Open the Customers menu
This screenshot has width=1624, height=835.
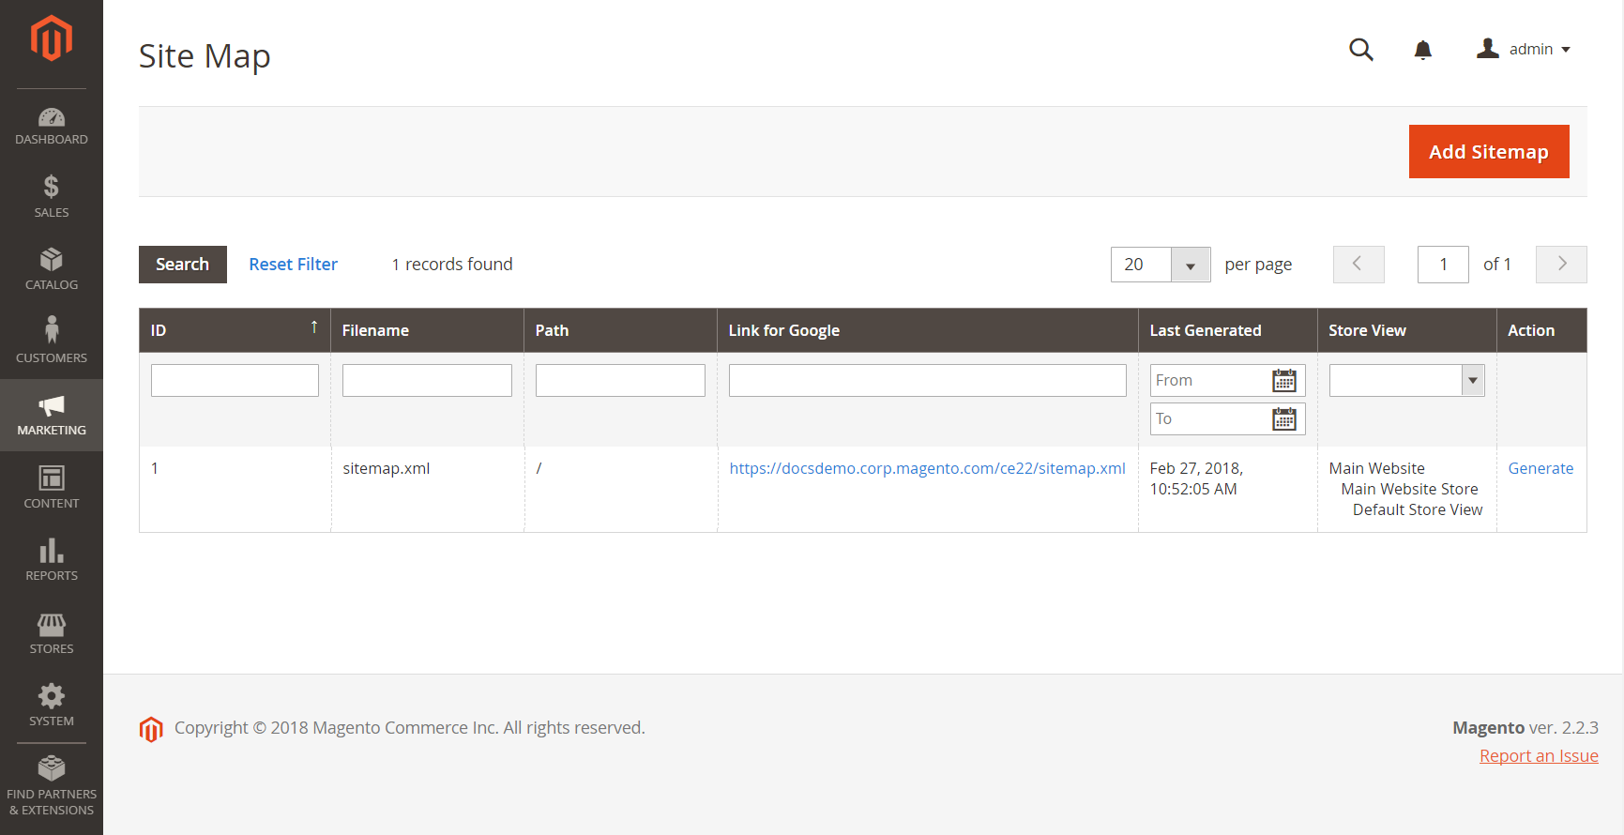point(52,342)
